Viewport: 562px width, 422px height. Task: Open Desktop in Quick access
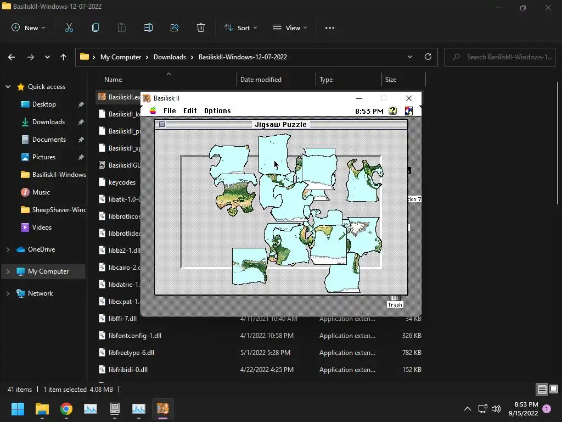point(44,104)
